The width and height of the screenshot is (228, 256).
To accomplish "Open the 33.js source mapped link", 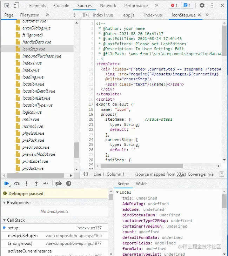I will (x=181, y=174).
